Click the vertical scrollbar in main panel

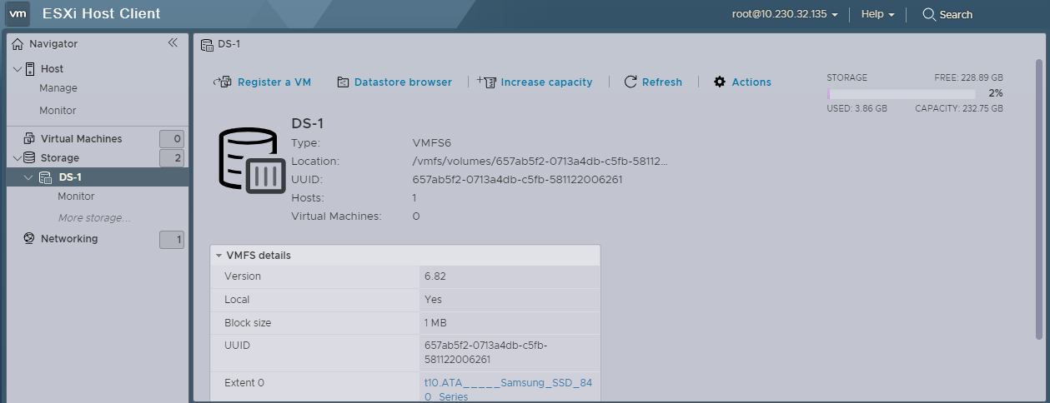pyautogui.click(x=1038, y=200)
